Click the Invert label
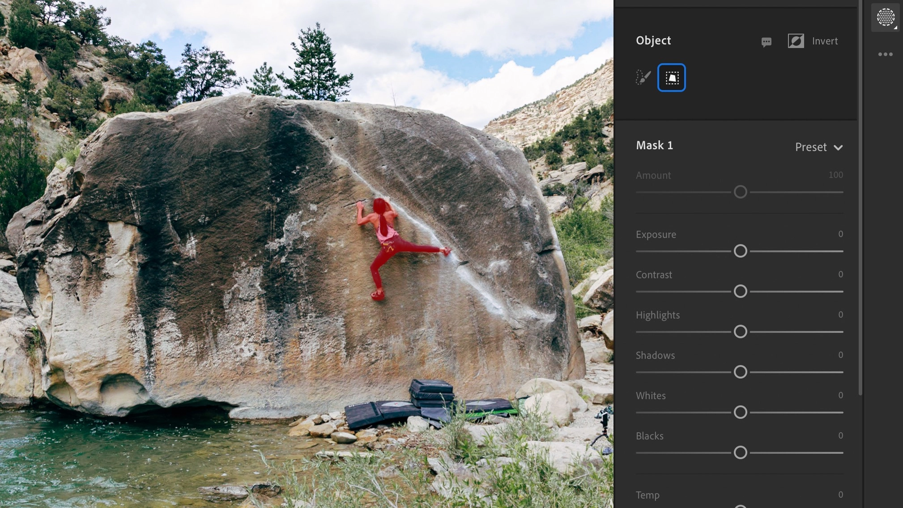This screenshot has height=508, width=903. [x=825, y=41]
